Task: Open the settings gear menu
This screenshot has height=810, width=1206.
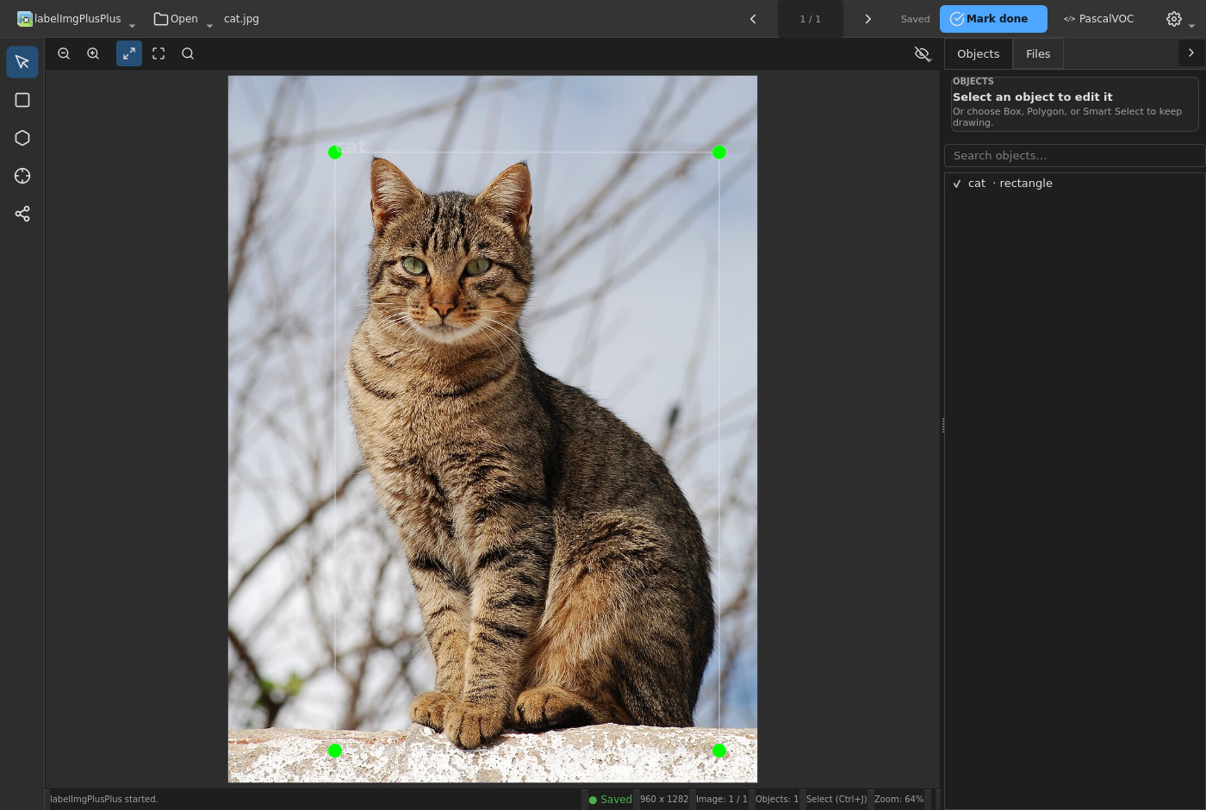Action: point(1174,19)
